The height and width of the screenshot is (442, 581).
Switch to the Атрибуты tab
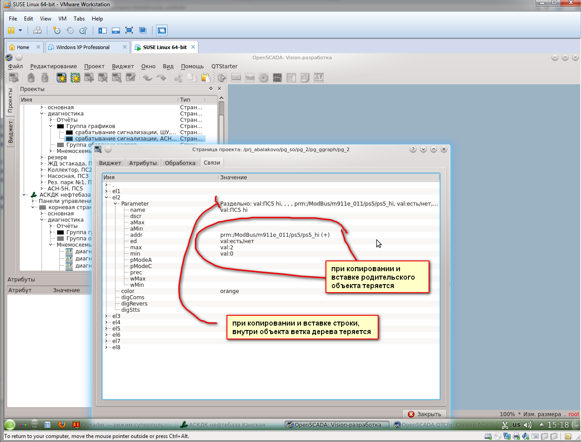tap(143, 163)
